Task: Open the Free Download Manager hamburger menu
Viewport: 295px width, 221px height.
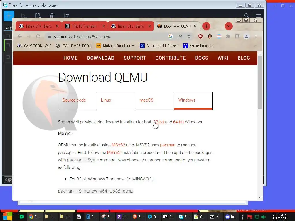Action: [258, 16]
